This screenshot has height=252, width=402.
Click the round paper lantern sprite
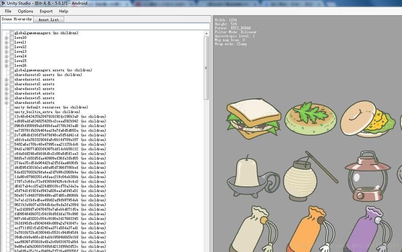click(x=310, y=176)
